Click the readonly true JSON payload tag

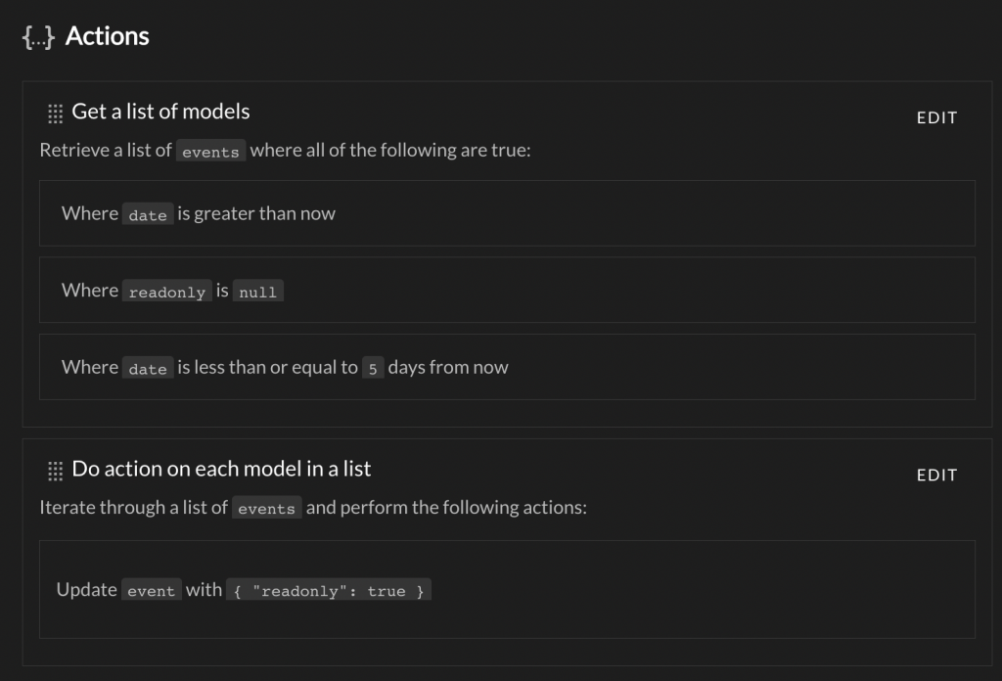tap(329, 590)
